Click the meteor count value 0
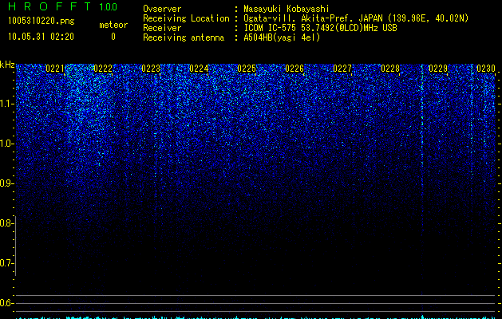 click(113, 37)
